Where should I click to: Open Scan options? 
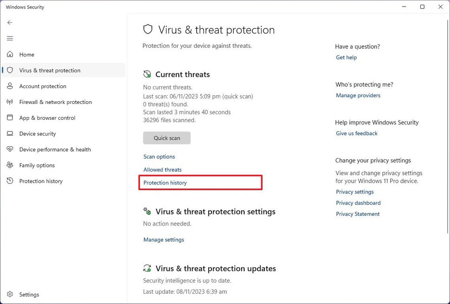pos(159,156)
